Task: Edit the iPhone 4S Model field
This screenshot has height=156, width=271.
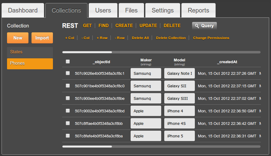Action: [179, 124]
